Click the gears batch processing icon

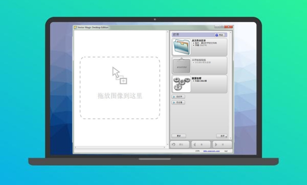tap(182, 84)
